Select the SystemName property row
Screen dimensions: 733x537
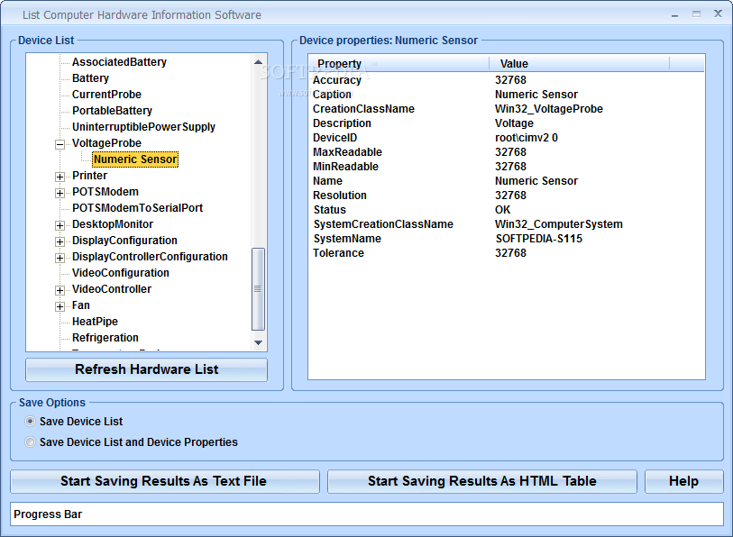pyautogui.click(x=507, y=239)
